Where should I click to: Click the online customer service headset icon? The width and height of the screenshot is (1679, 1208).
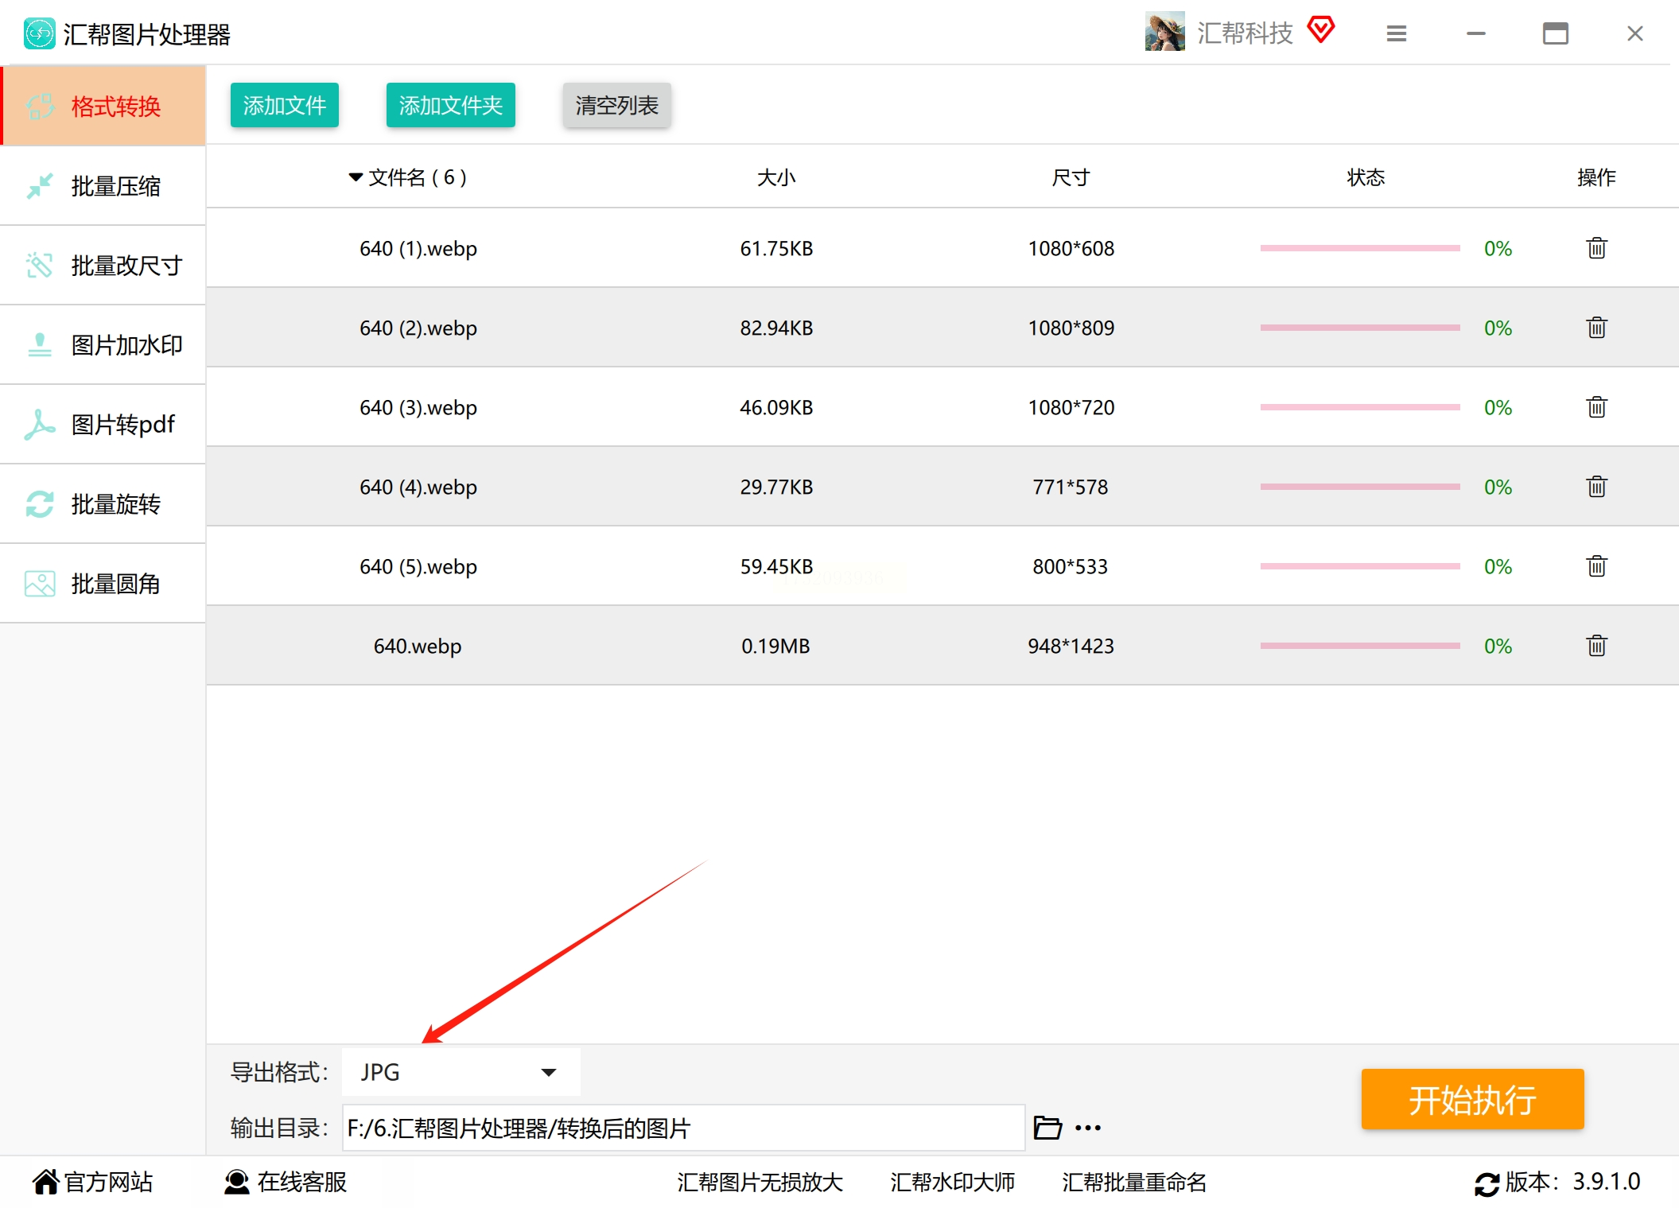point(236,1182)
